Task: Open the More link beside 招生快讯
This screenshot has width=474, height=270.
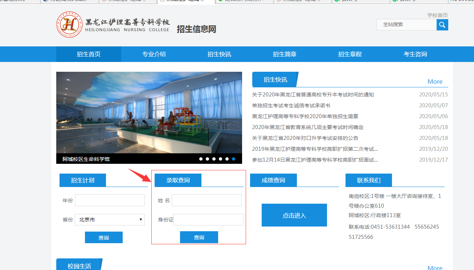Action: [434, 82]
